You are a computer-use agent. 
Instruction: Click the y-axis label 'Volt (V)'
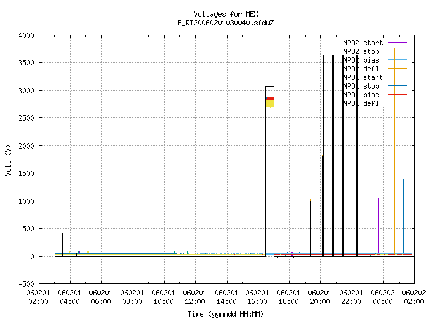click(x=9, y=160)
